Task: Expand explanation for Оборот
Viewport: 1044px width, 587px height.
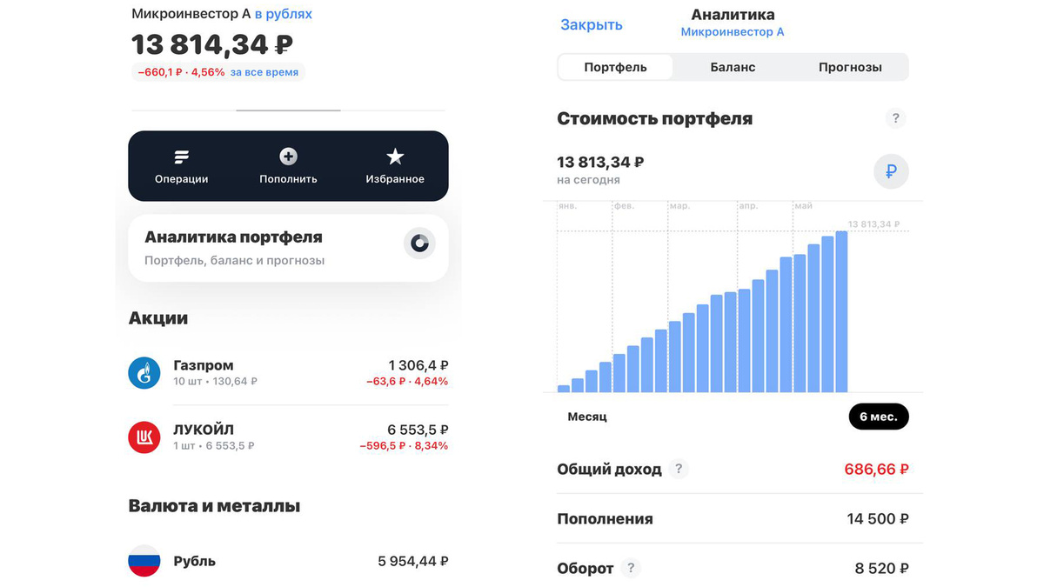Action: click(632, 568)
